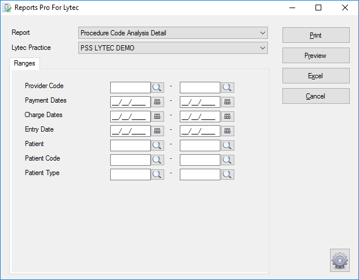This screenshot has width=359, height=280.
Task: Open lookup for starting Provider Code
Action: (x=157, y=88)
